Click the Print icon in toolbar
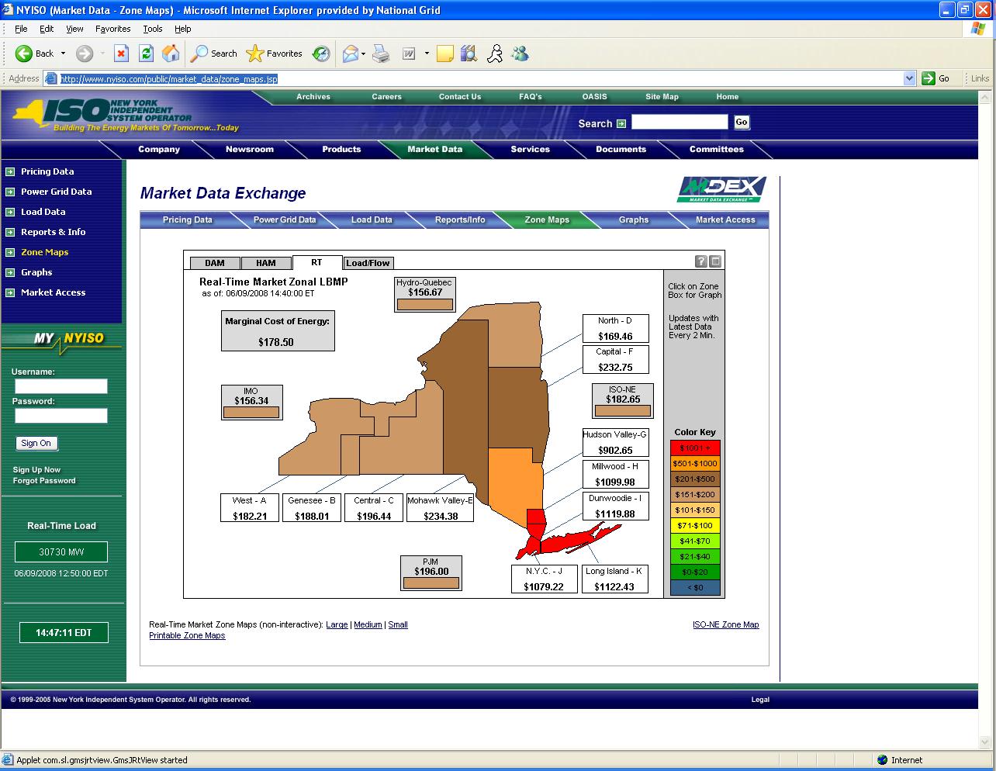Screen dimensions: 996x771 tap(381, 54)
